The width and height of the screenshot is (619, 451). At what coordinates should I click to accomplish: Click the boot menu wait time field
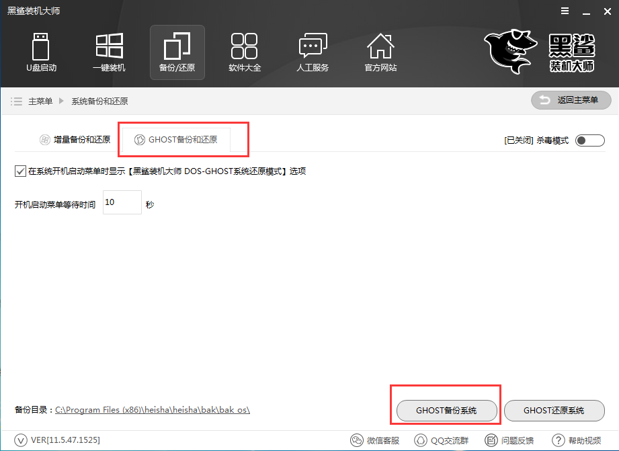tap(122, 202)
